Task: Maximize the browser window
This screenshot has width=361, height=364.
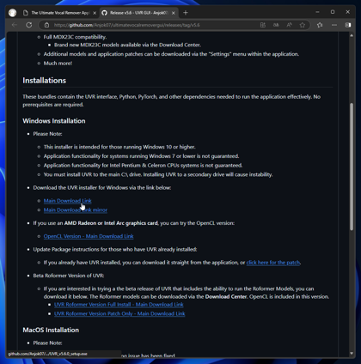Action: click(x=333, y=12)
